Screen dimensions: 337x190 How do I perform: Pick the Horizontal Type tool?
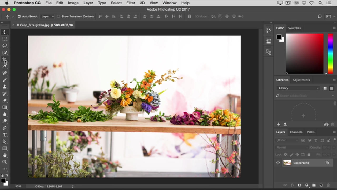pos(4,135)
